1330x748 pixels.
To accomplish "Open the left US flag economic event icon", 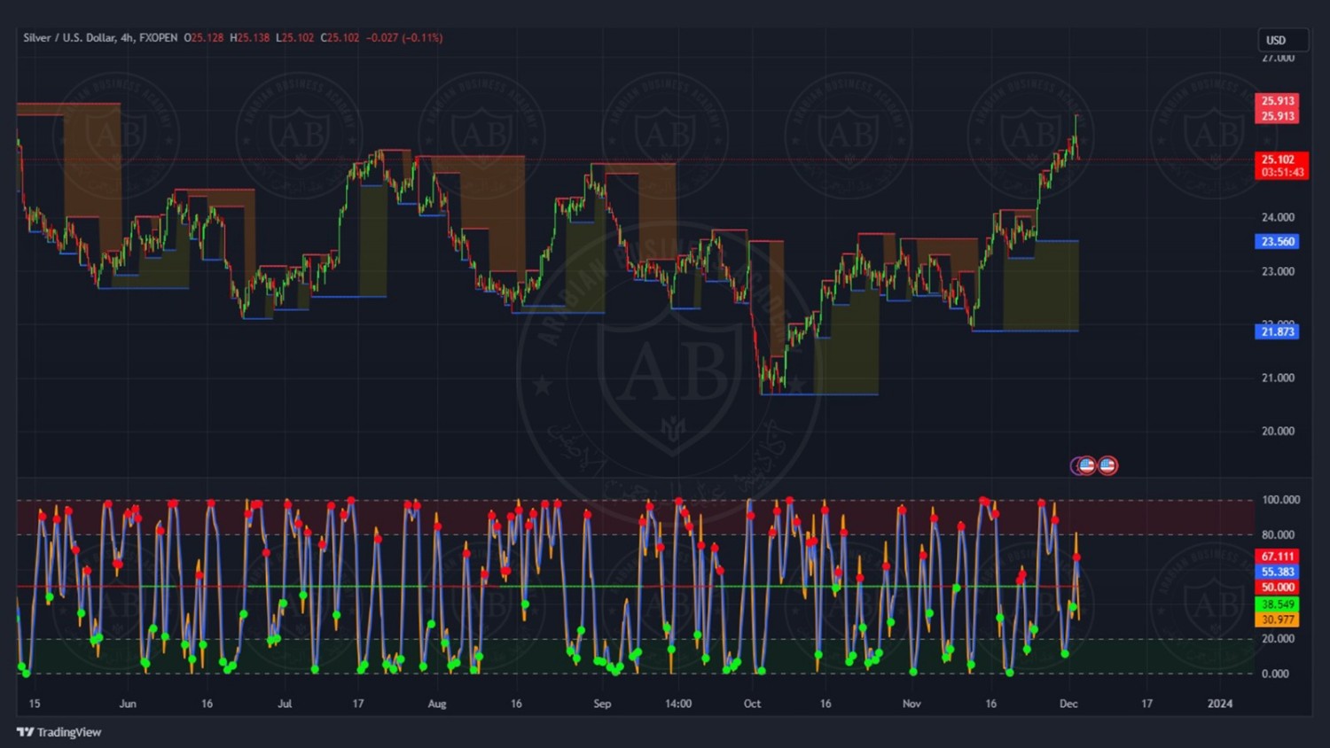I will [x=1085, y=465].
